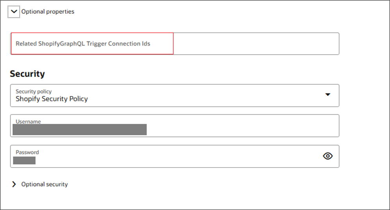390x210 pixels.
Task: Click the Optional properties label
Action: (48, 12)
